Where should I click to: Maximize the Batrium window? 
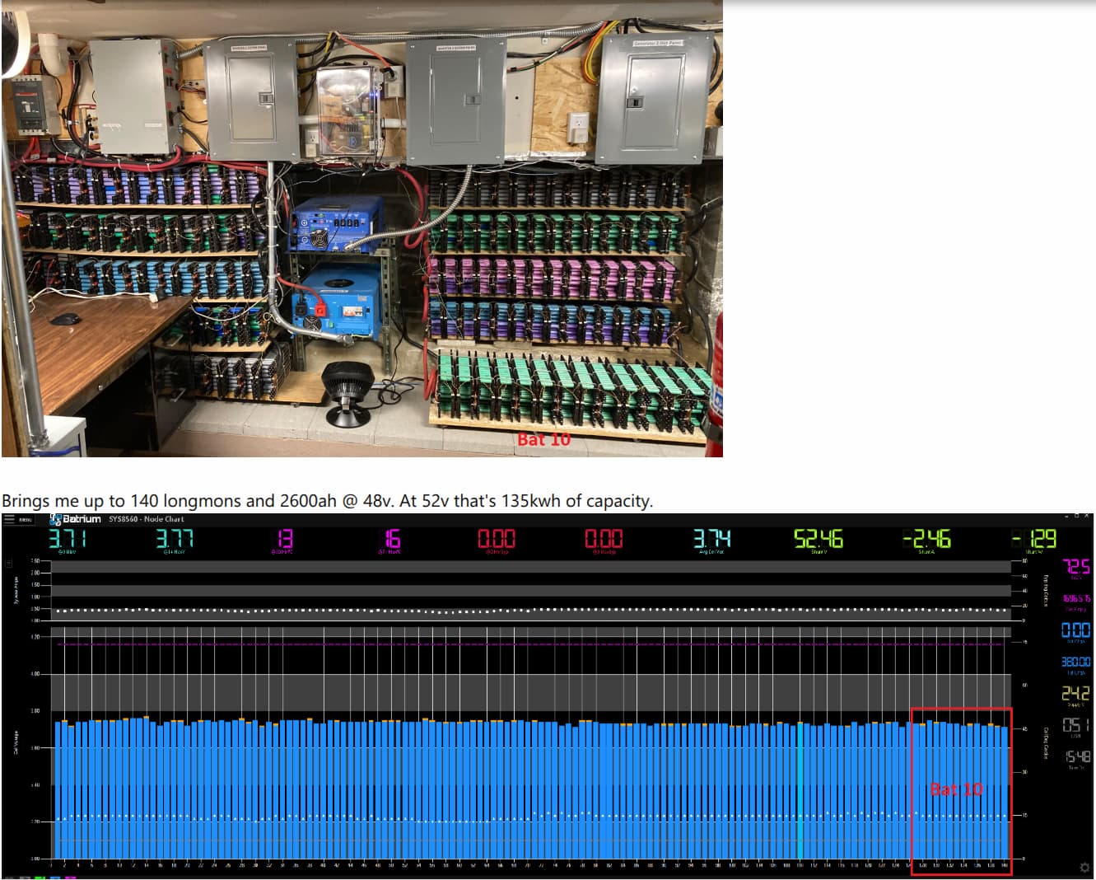coord(1075,516)
